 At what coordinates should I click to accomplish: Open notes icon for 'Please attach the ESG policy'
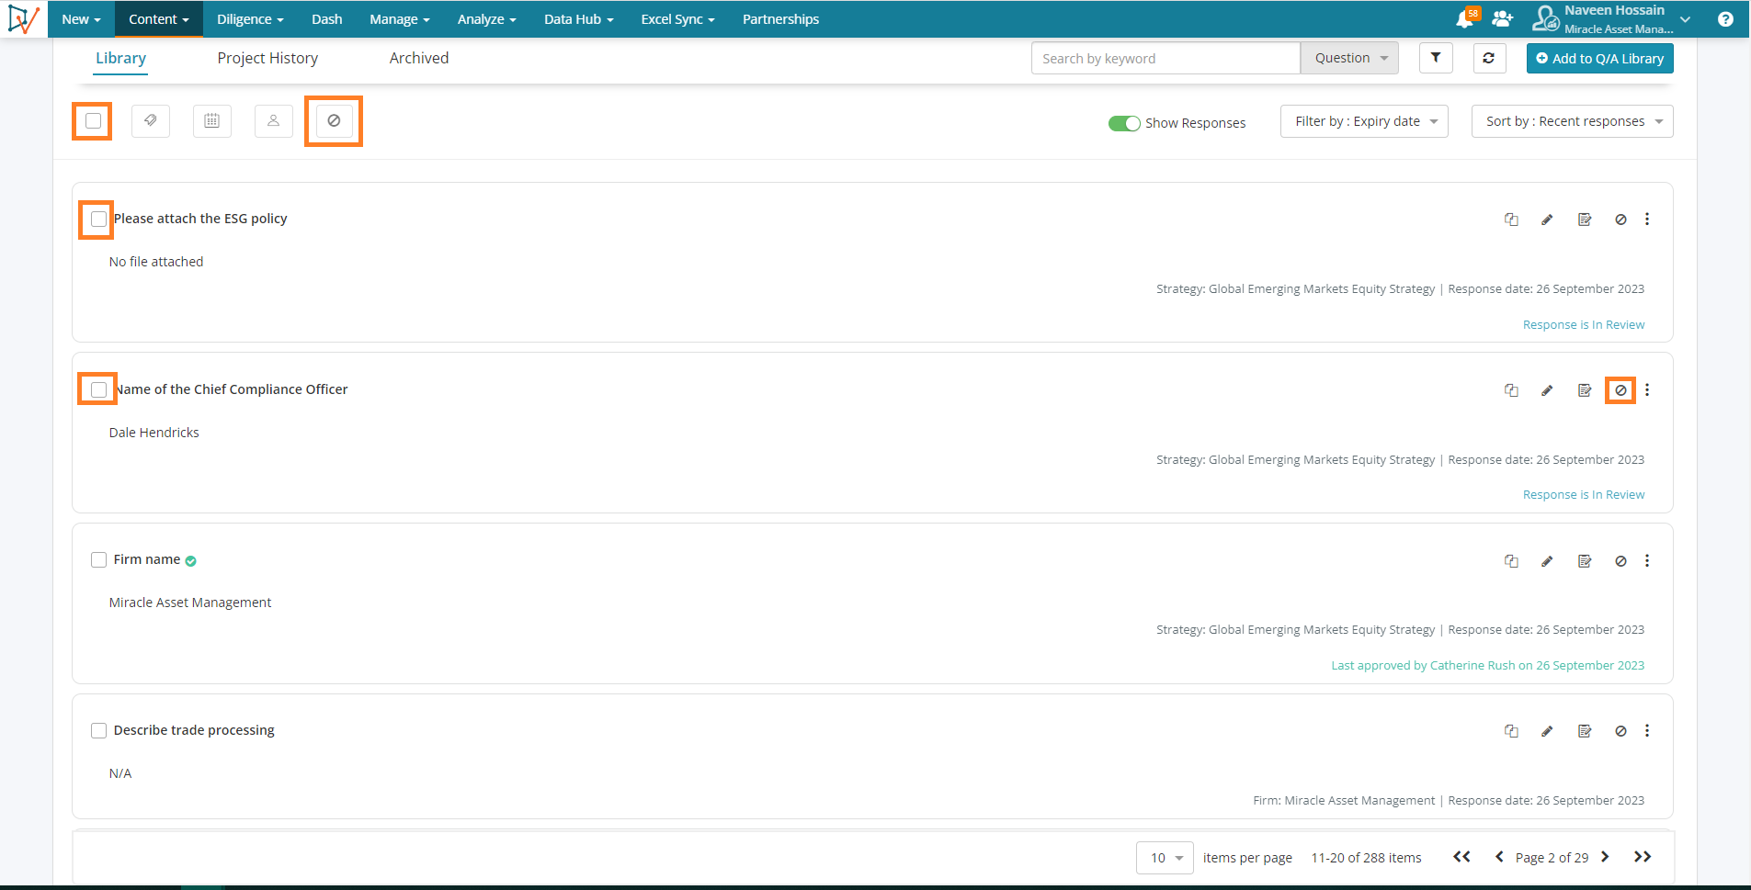point(1585,220)
